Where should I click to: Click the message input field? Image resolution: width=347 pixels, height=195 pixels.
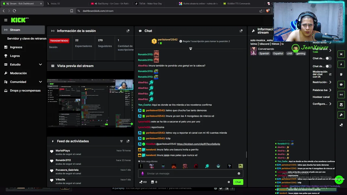click(x=191, y=174)
